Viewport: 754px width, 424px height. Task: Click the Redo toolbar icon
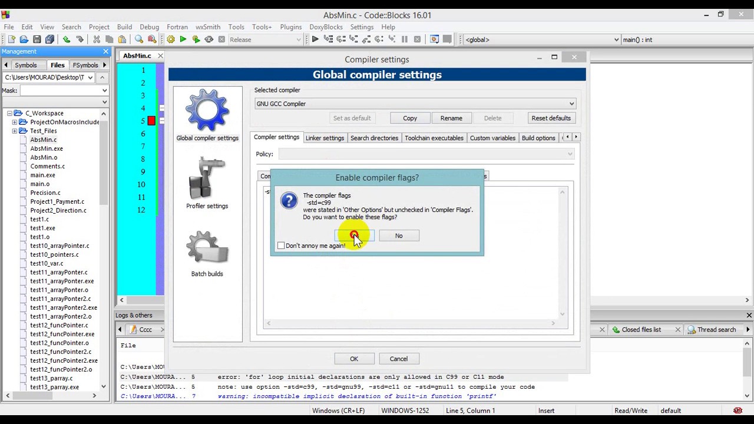80,39
